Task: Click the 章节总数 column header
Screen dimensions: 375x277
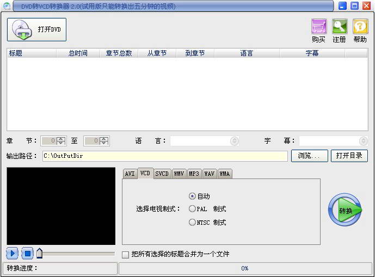Action: tap(119, 53)
